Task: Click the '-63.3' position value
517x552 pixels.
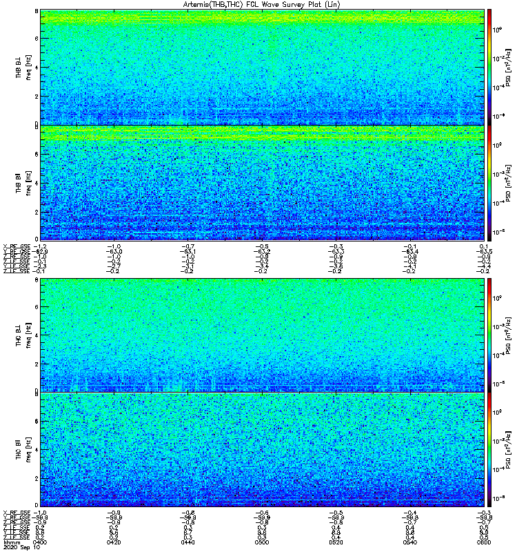Action: point(336,252)
